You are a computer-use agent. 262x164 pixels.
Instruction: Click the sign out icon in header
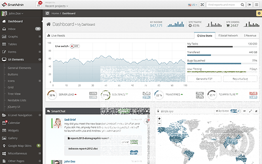249,5
